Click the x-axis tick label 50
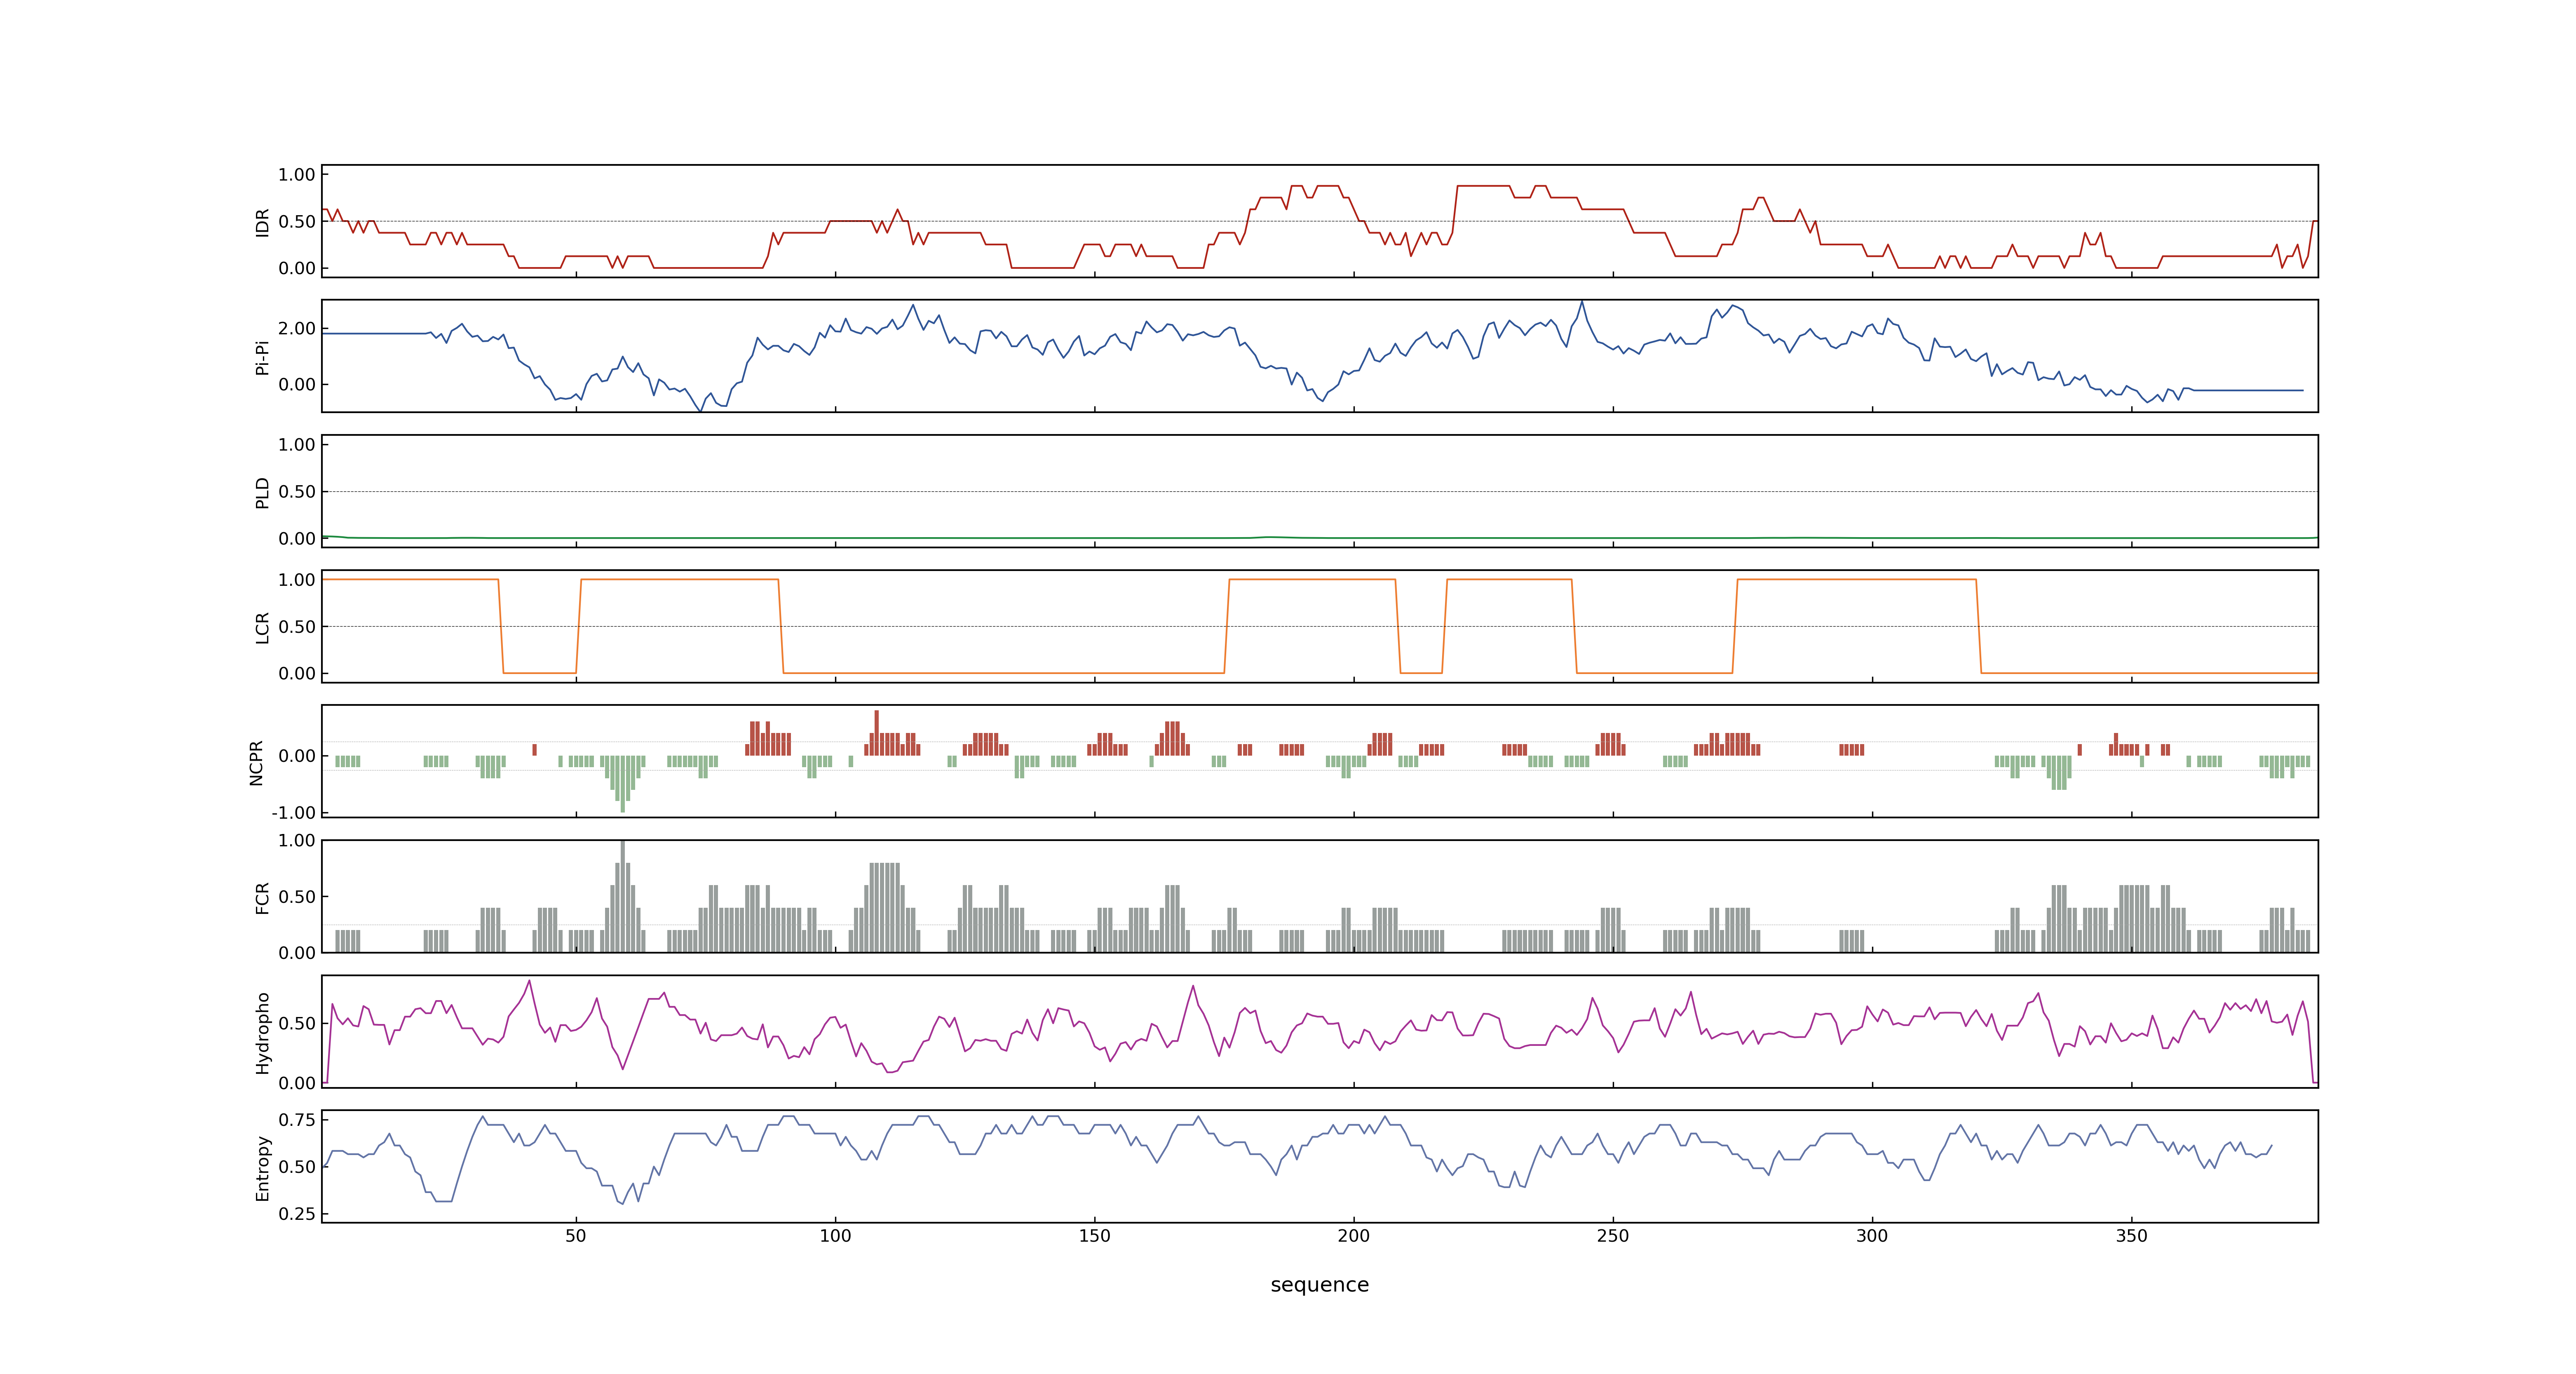The height and width of the screenshot is (1374, 2576). (x=576, y=1236)
